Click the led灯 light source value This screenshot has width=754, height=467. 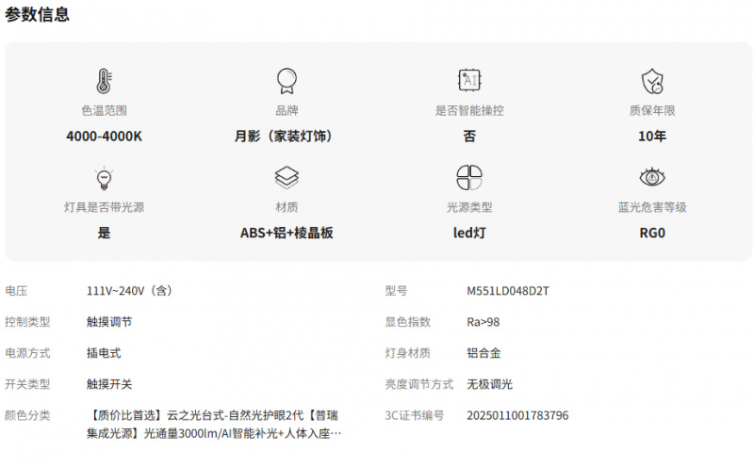469,233
